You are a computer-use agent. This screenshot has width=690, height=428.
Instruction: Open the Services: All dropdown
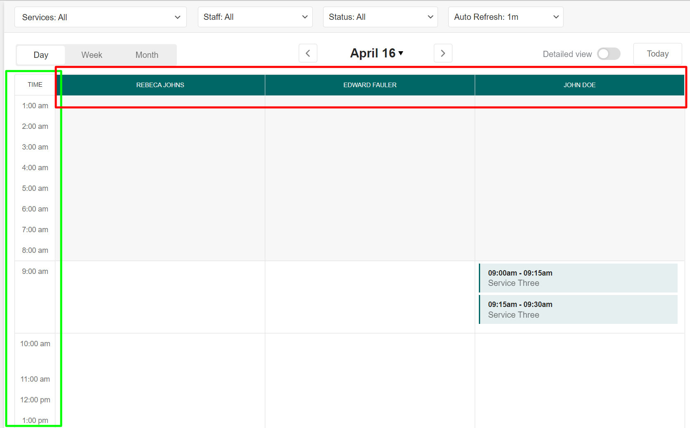(x=100, y=17)
